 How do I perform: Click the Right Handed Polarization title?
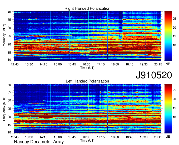tap(87, 8)
